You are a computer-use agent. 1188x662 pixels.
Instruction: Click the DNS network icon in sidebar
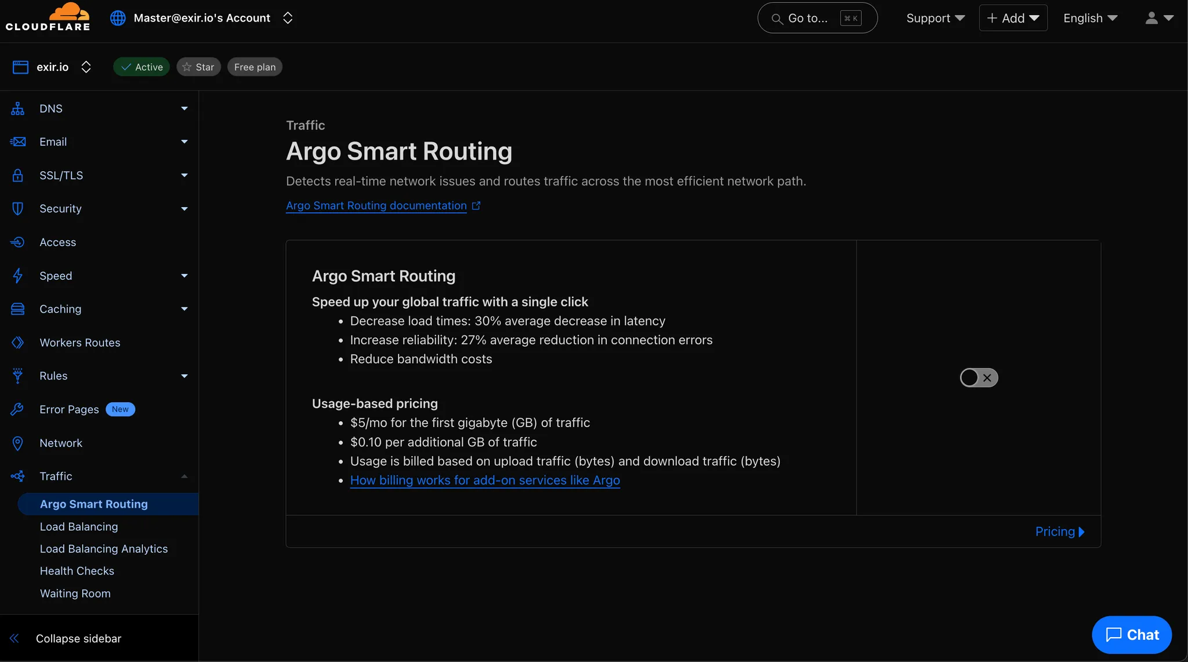coord(18,108)
